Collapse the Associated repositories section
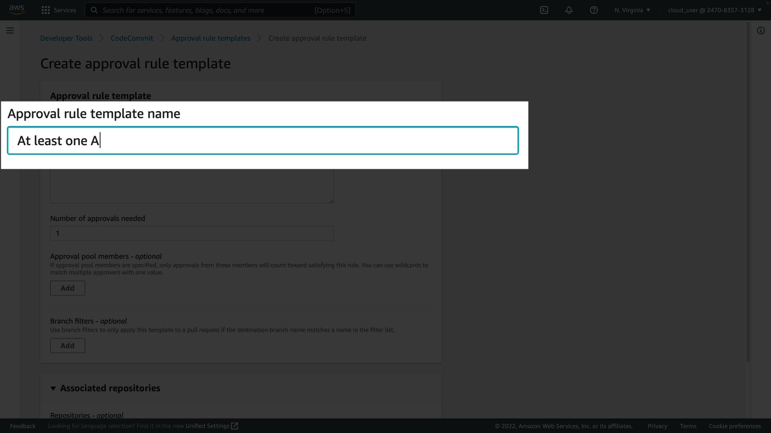Image resolution: width=771 pixels, height=433 pixels. tap(53, 388)
